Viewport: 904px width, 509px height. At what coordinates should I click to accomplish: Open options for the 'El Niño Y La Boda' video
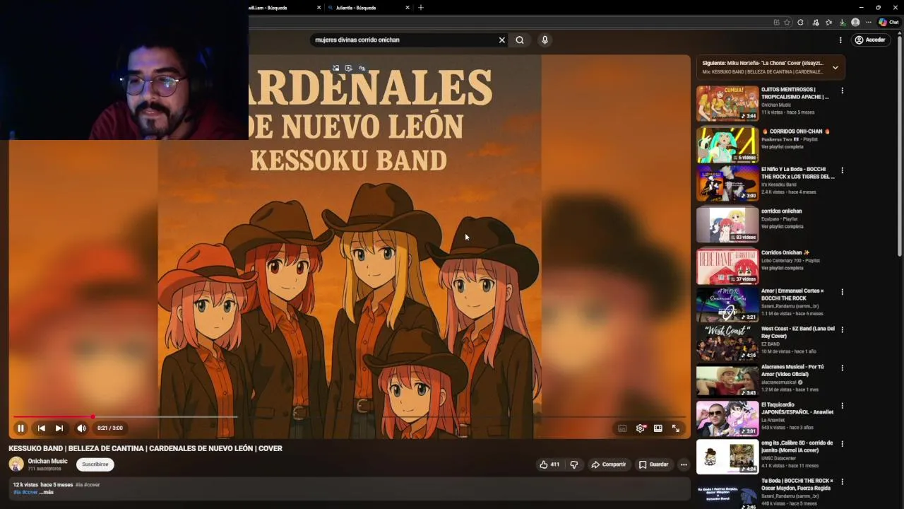pyautogui.click(x=842, y=170)
